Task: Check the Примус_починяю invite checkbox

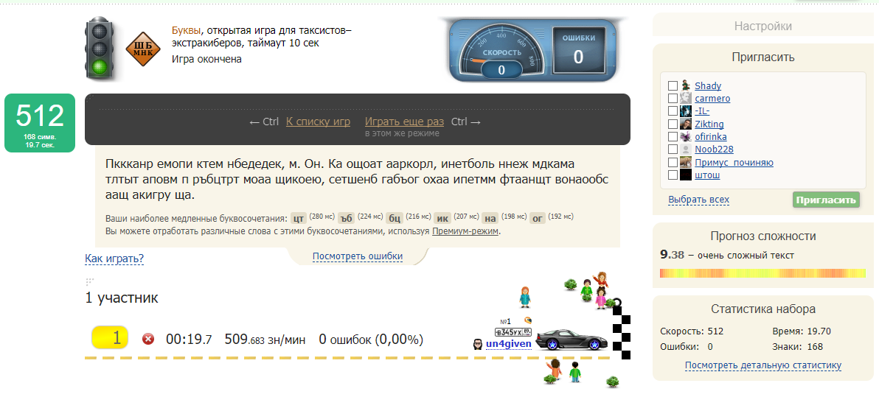Action: click(x=673, y=163)
